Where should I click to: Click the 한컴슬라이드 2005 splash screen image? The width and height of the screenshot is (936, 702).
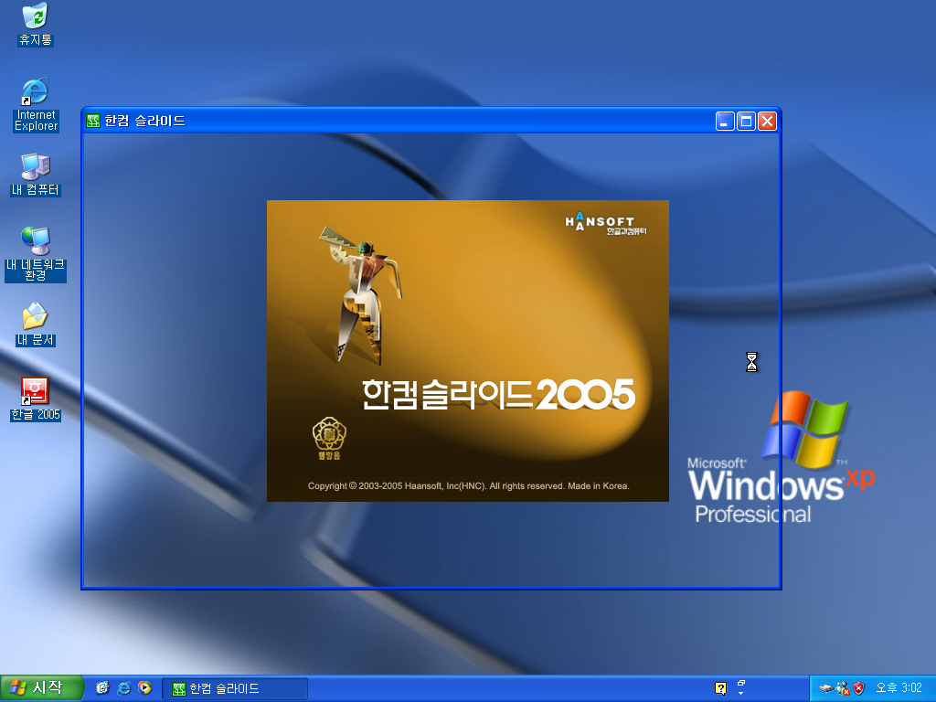click(467, 351)
